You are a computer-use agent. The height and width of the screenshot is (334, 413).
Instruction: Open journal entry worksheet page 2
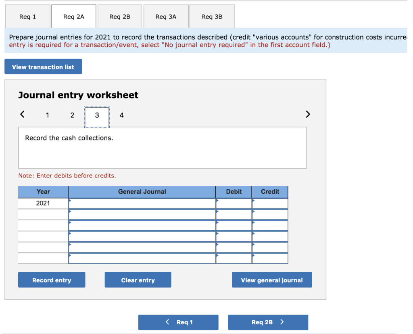tap(72, 115)
